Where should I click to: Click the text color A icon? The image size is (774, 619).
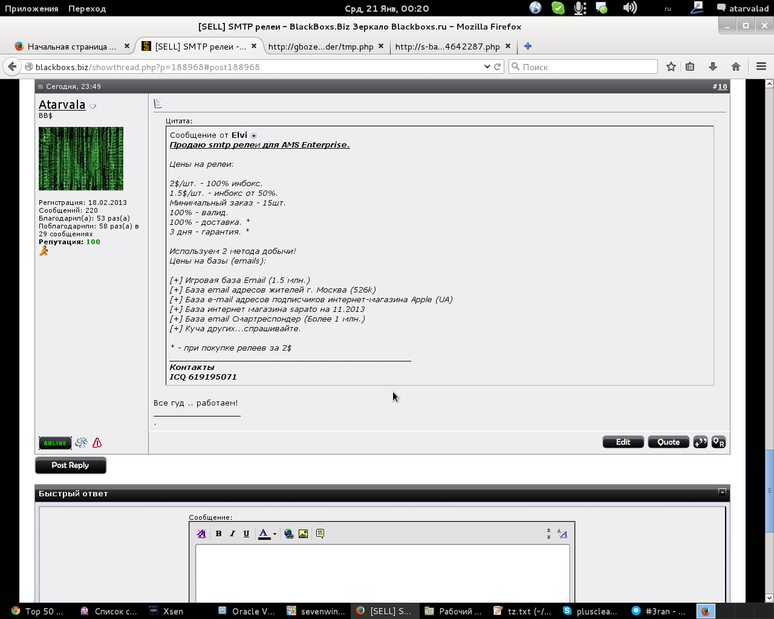264,534
